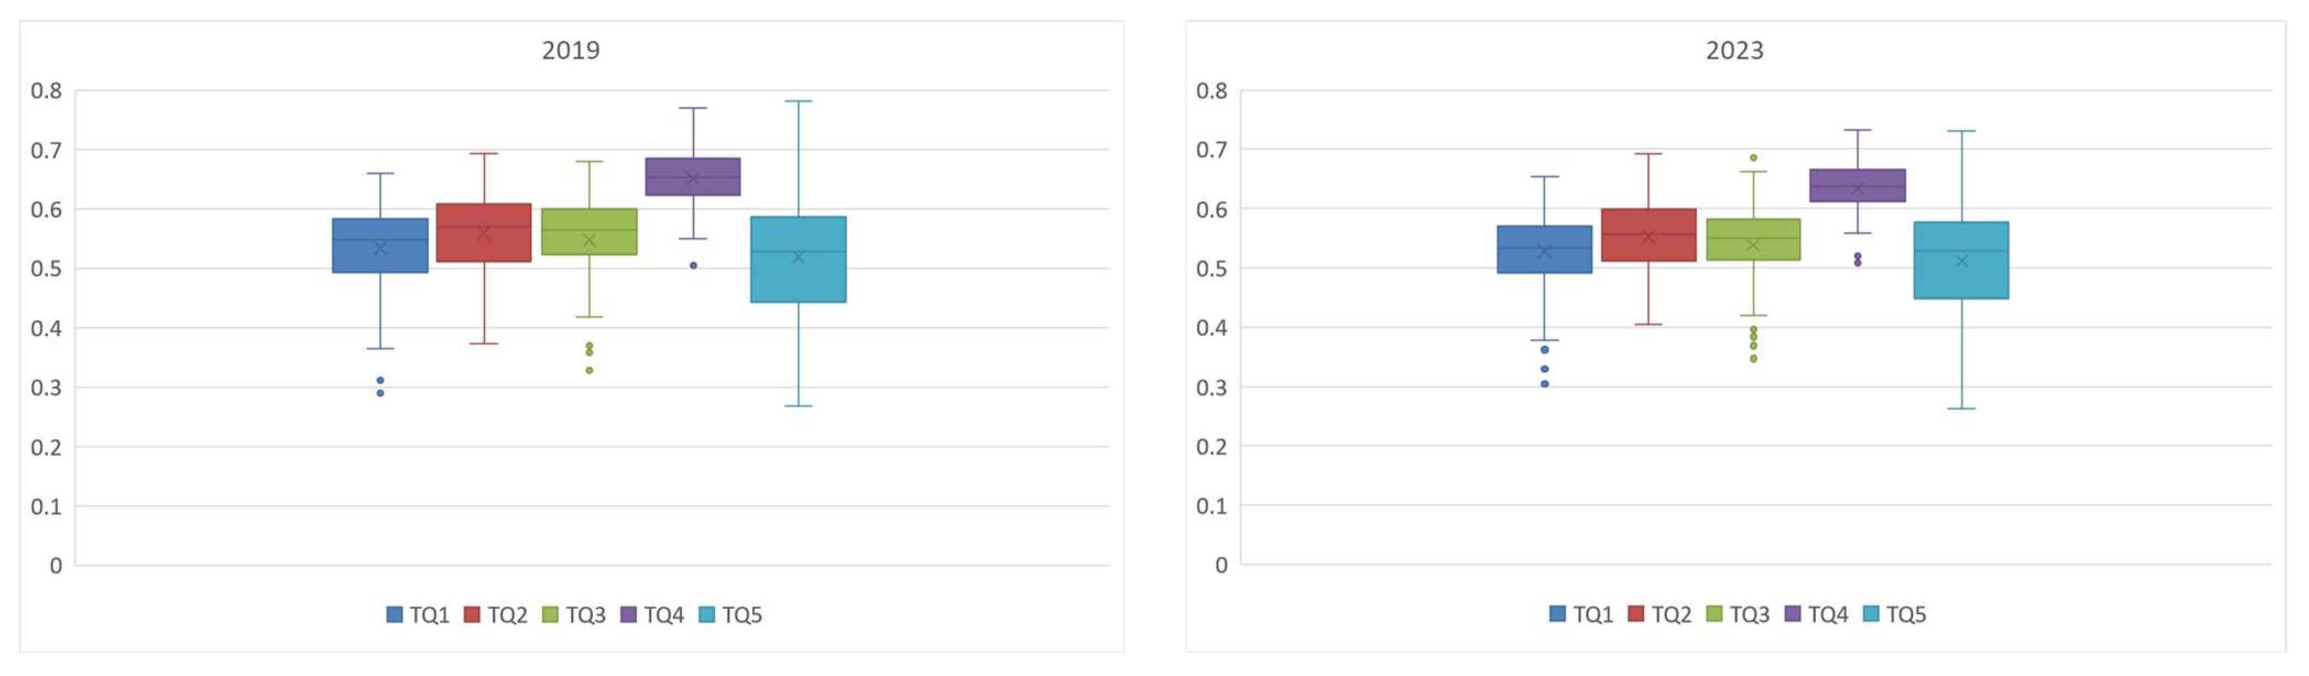This screenshot has height=676, width=2309.
Task: Select the 2023 chart title
Action: pyautogui.click(x=1734, y=50)
